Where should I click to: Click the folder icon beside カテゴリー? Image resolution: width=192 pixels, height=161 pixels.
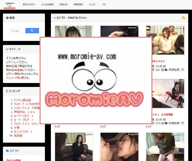tap(7, 151)
